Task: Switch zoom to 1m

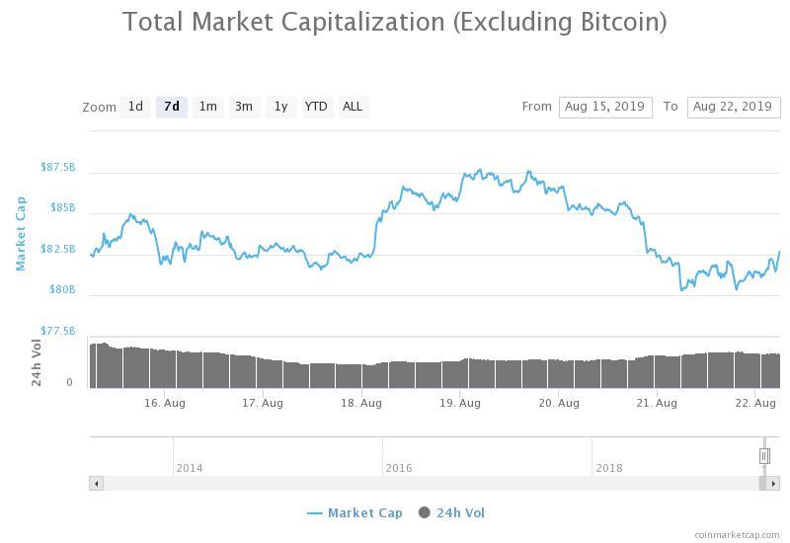Action: pyautogui.click(x=207, y=107)
